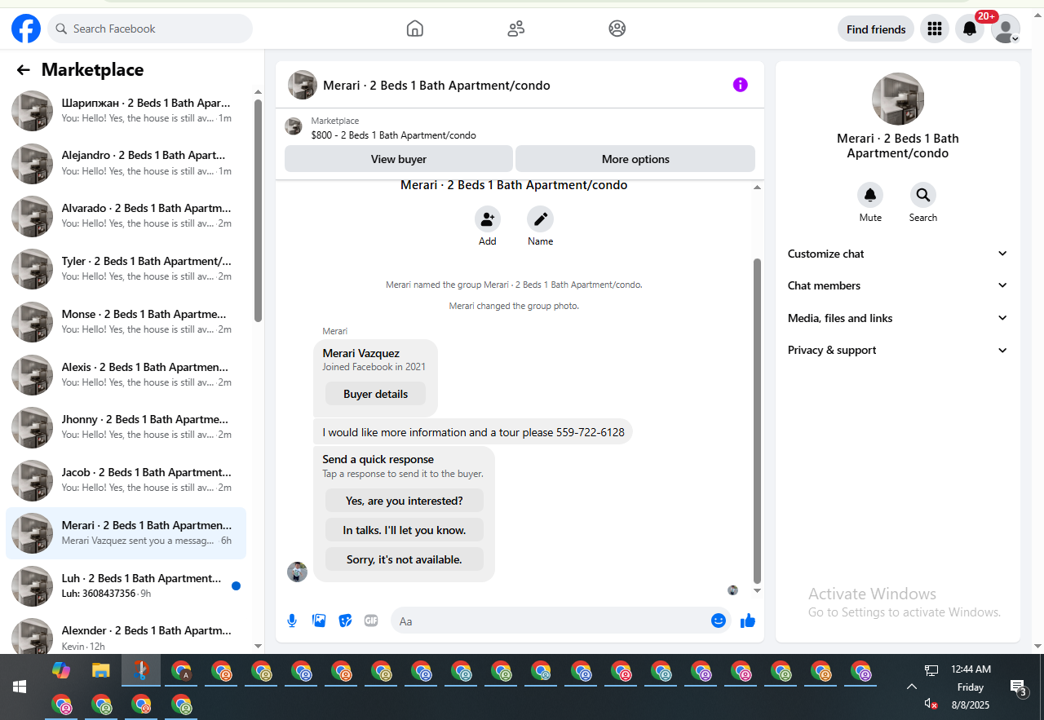1044x720 pixels.
Task: Search in conversation magnifier icon
Action: [x=923, y=195]
